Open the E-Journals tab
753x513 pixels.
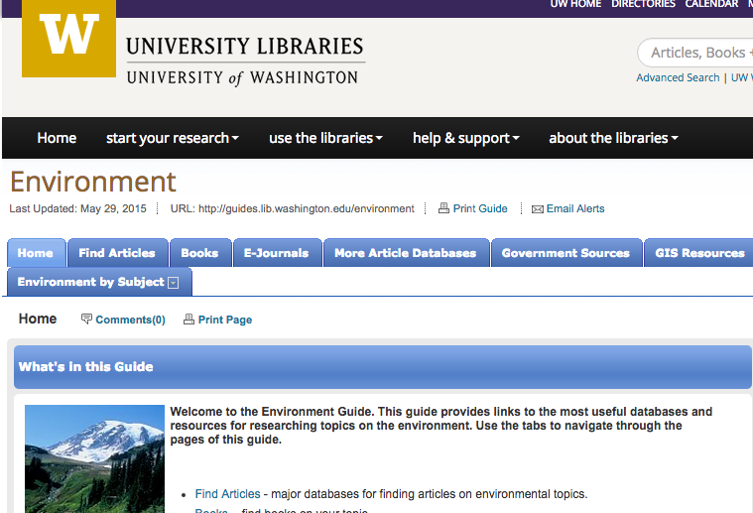pos(277,253)
